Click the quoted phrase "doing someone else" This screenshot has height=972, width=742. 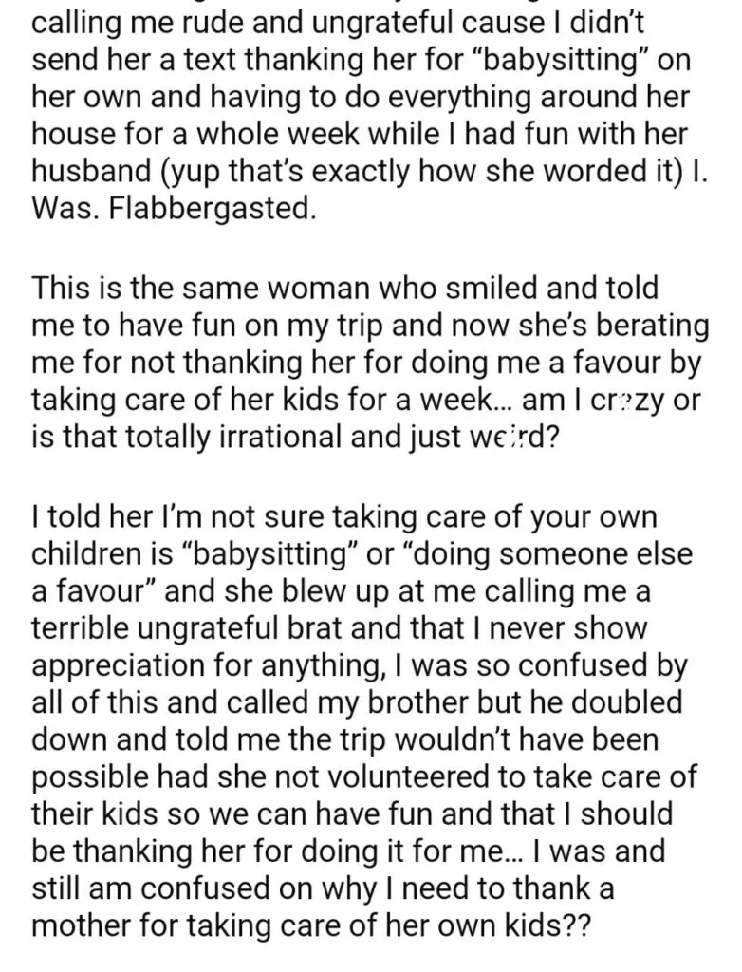[548, 553]
